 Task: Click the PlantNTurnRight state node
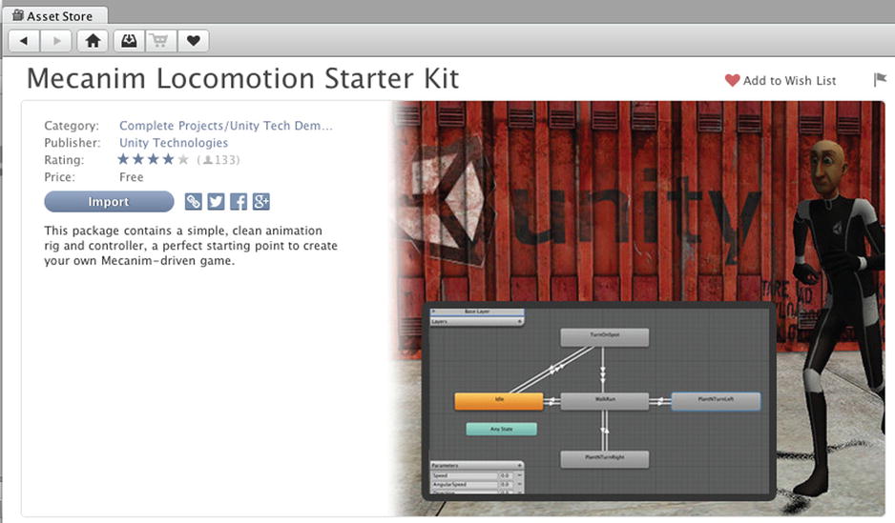(x=605, y=459)
